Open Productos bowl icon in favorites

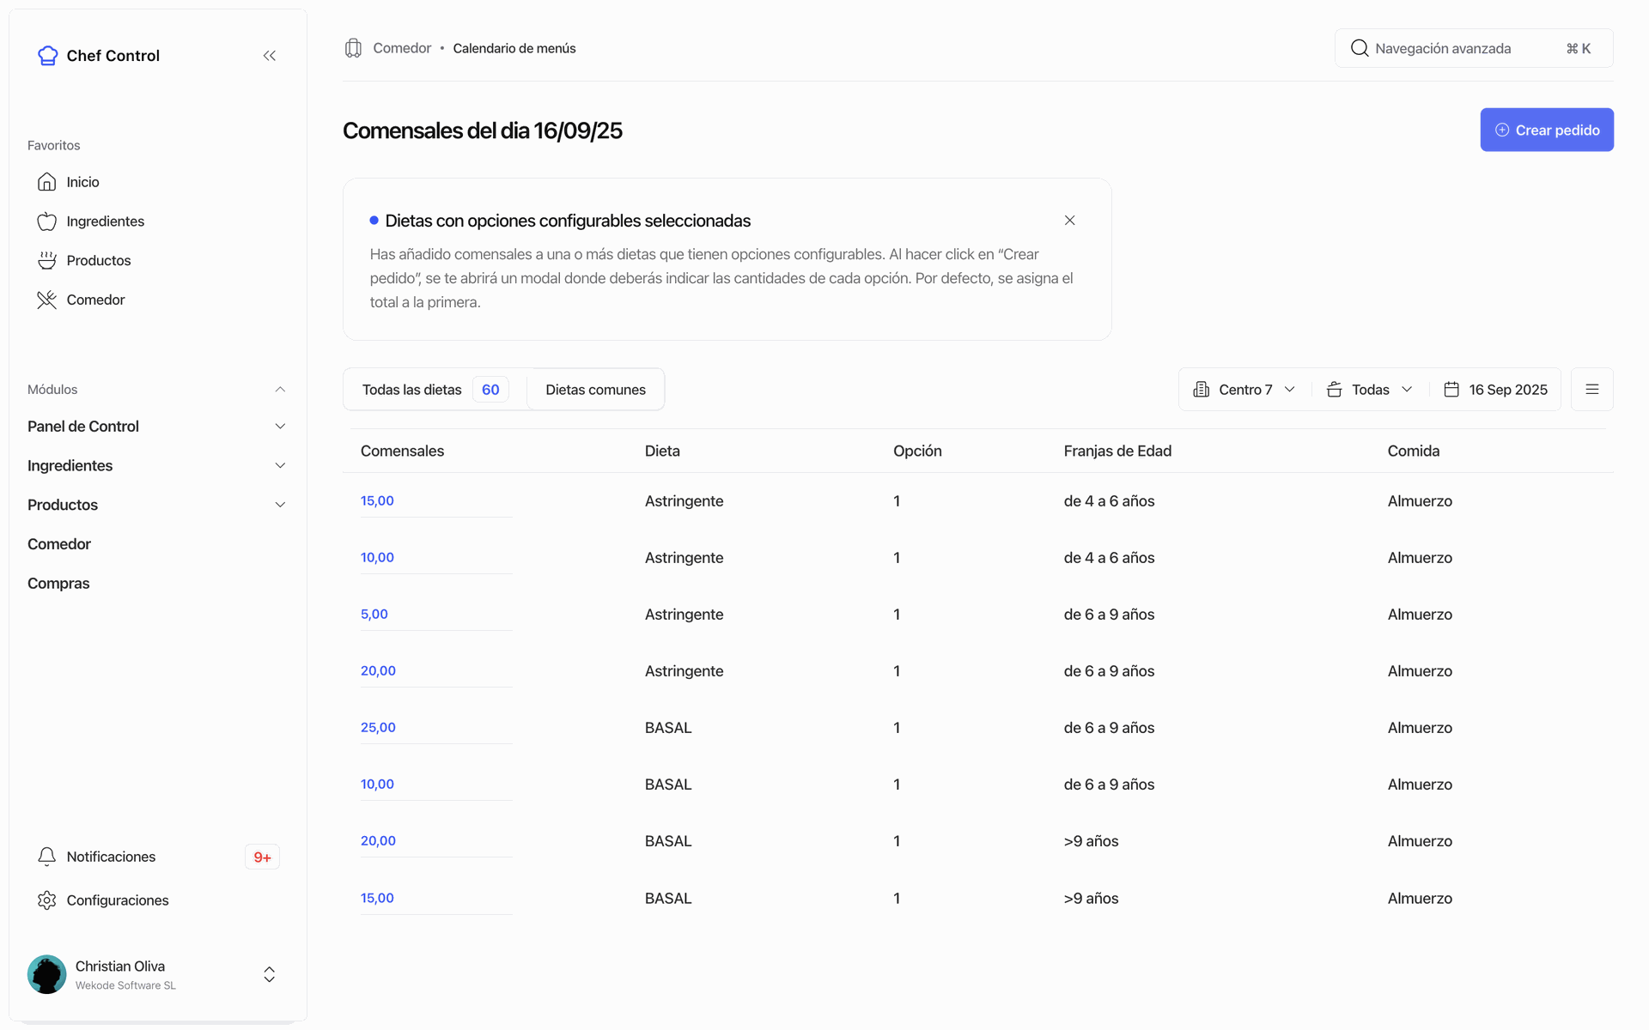coord(47,261)
